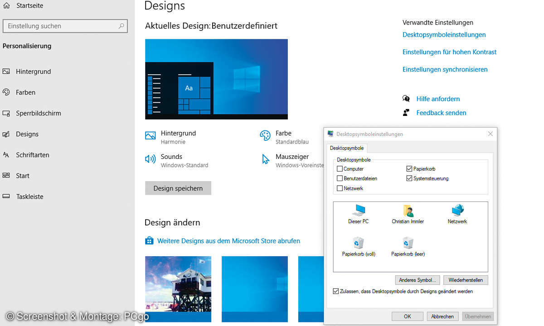Image resolution: width=544 pixels, height=326 pixels.
Task: Click the Farbe Standardblau palette icon
Action: coord(265,135)
